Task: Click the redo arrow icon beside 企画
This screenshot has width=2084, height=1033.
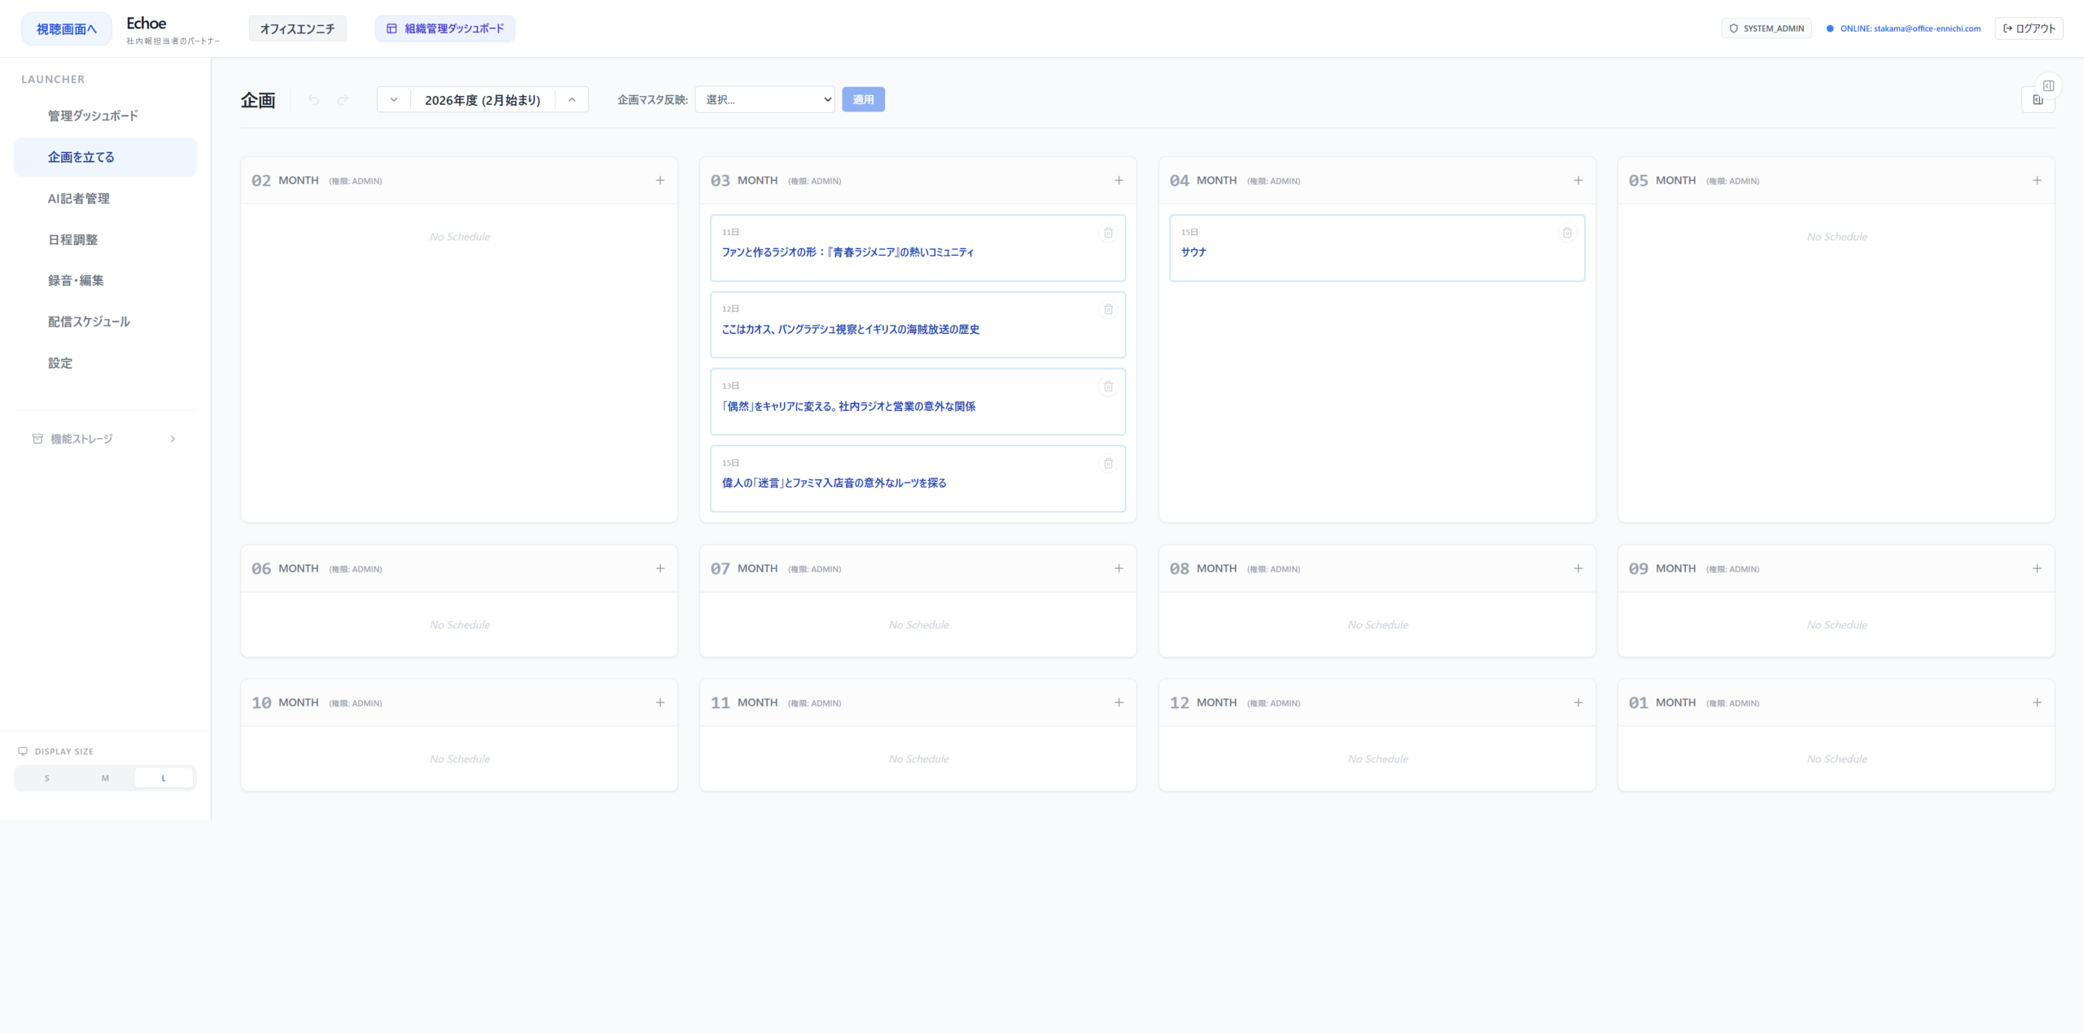Action: click(x=343, y=100)
